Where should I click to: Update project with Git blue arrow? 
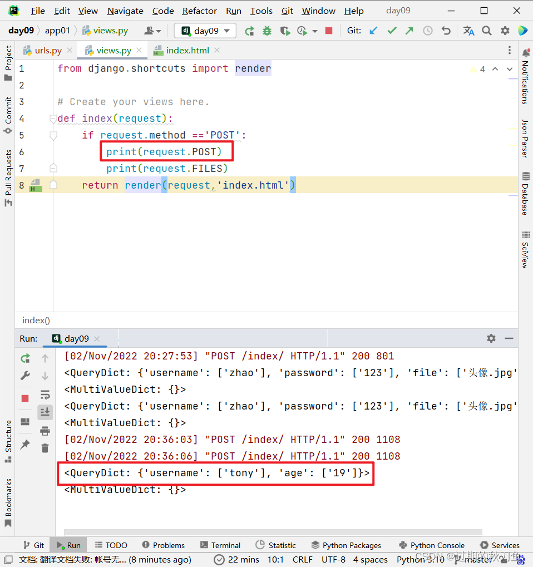point(373,31)
